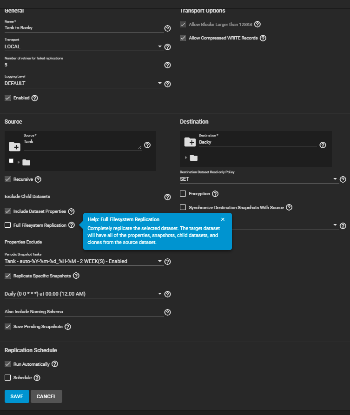Show help for number of retries

pyautogui.click(x=167, y=65)
